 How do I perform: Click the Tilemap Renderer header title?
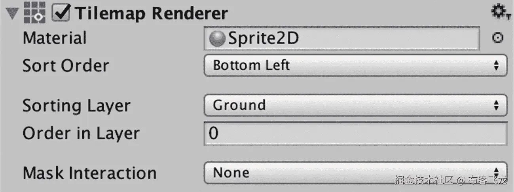click(152, 14)
